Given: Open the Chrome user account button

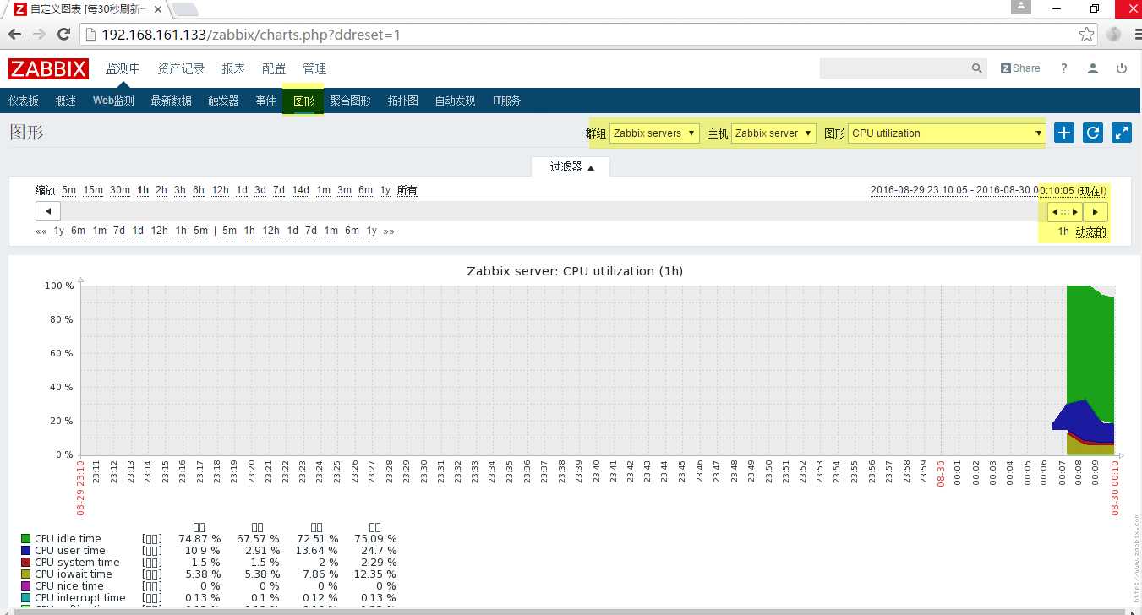Looking at the screenshot, I should tap(1021, 8).
